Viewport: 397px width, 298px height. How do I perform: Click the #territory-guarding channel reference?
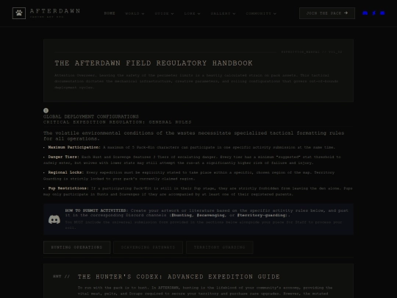[x=261, y=215]
